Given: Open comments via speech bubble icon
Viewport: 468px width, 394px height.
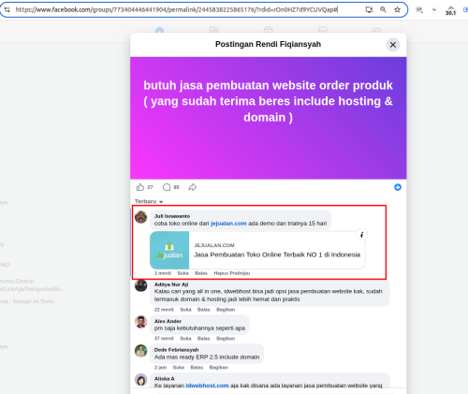Looking at the screenshot, I should pyautogui.click(x=167, y=187).
